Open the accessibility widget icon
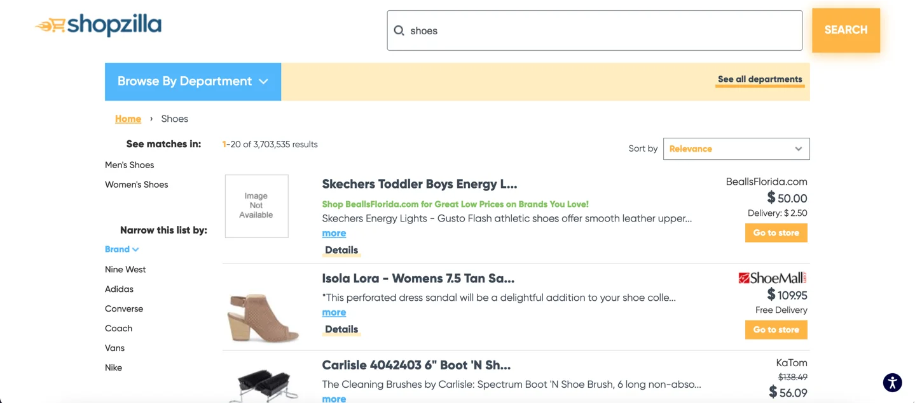The height and width of the screenshot is (403, 915). coord(891,382)
